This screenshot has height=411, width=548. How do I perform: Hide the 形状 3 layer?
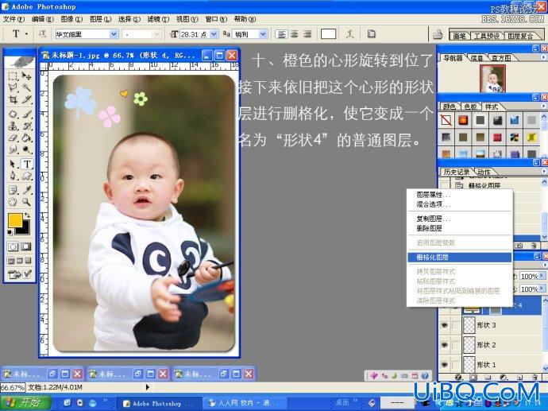pyautogui.click(x=444, y=325)
